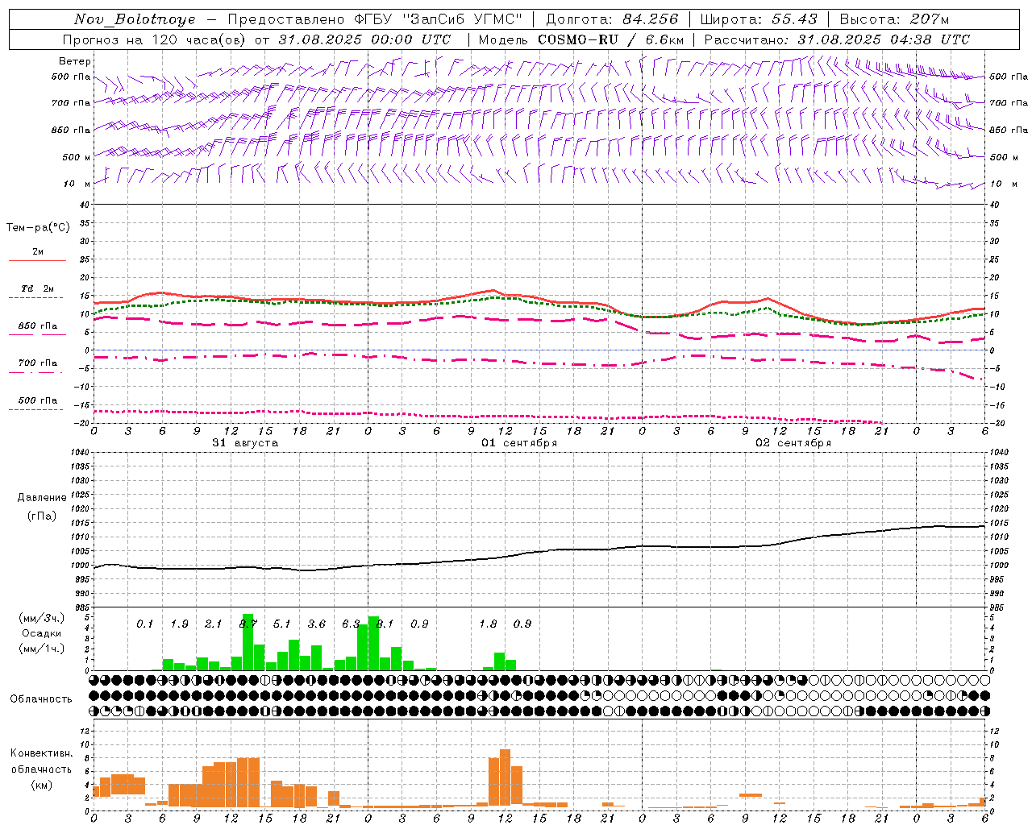Click the Давление panel label

(x=42, y=498)
